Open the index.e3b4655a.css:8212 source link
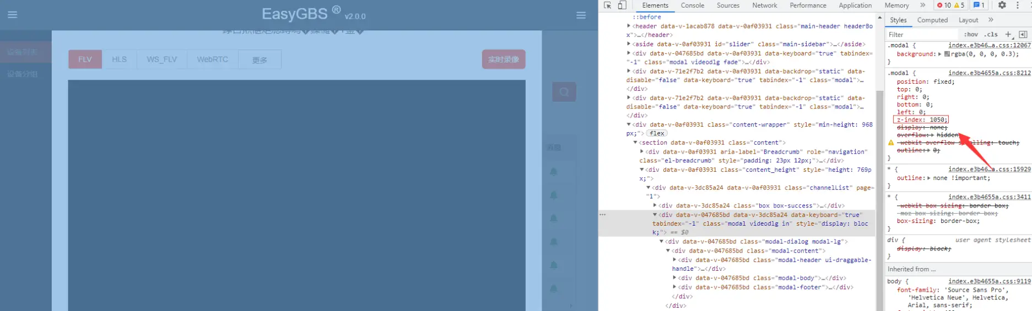The width and height of the screenshot is (1032, 311). click(989, 73)
